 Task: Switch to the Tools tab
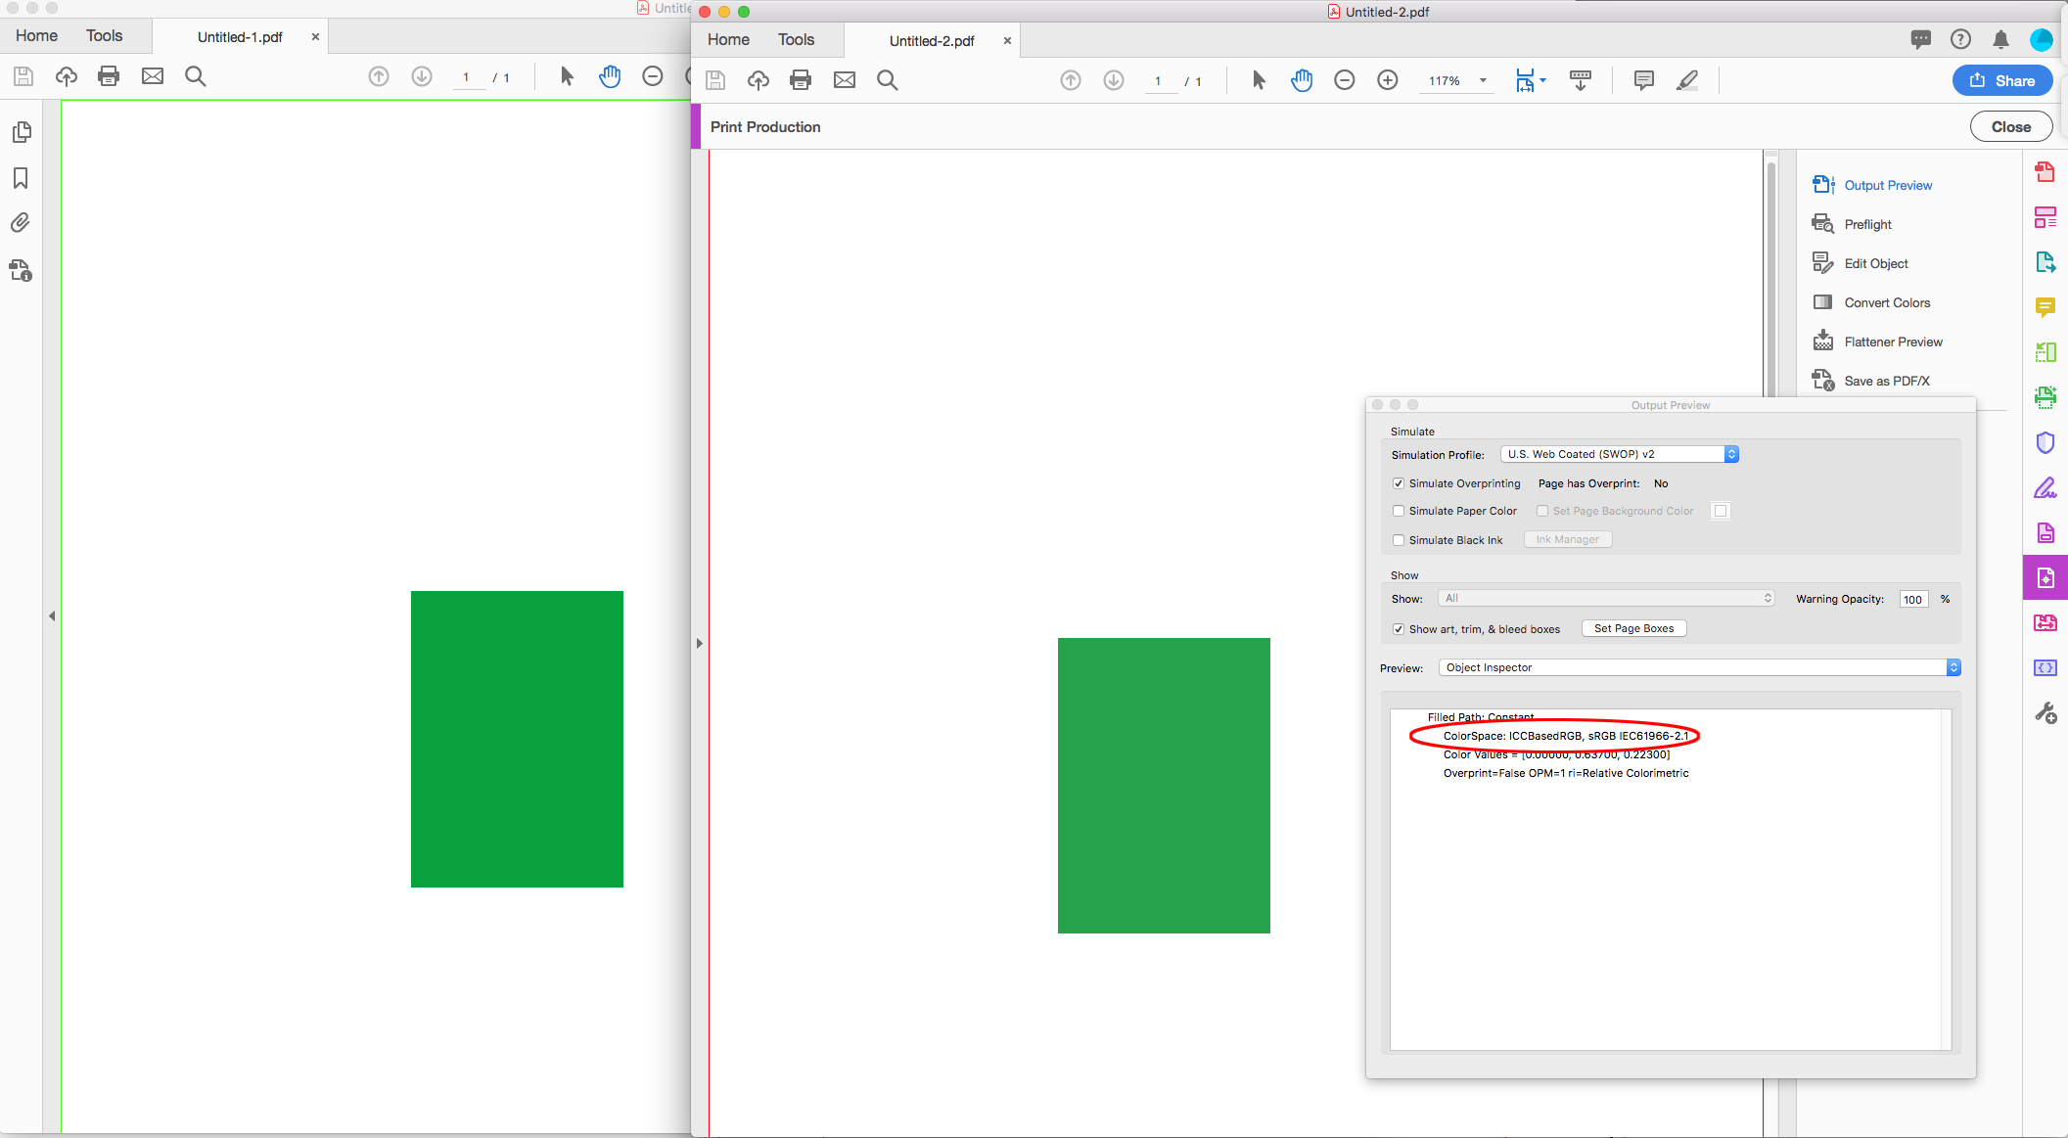coord(795,39)
